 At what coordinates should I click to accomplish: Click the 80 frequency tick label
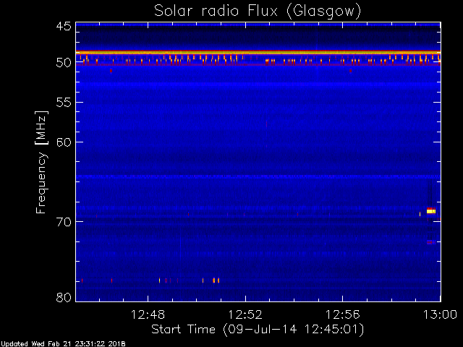64,297
